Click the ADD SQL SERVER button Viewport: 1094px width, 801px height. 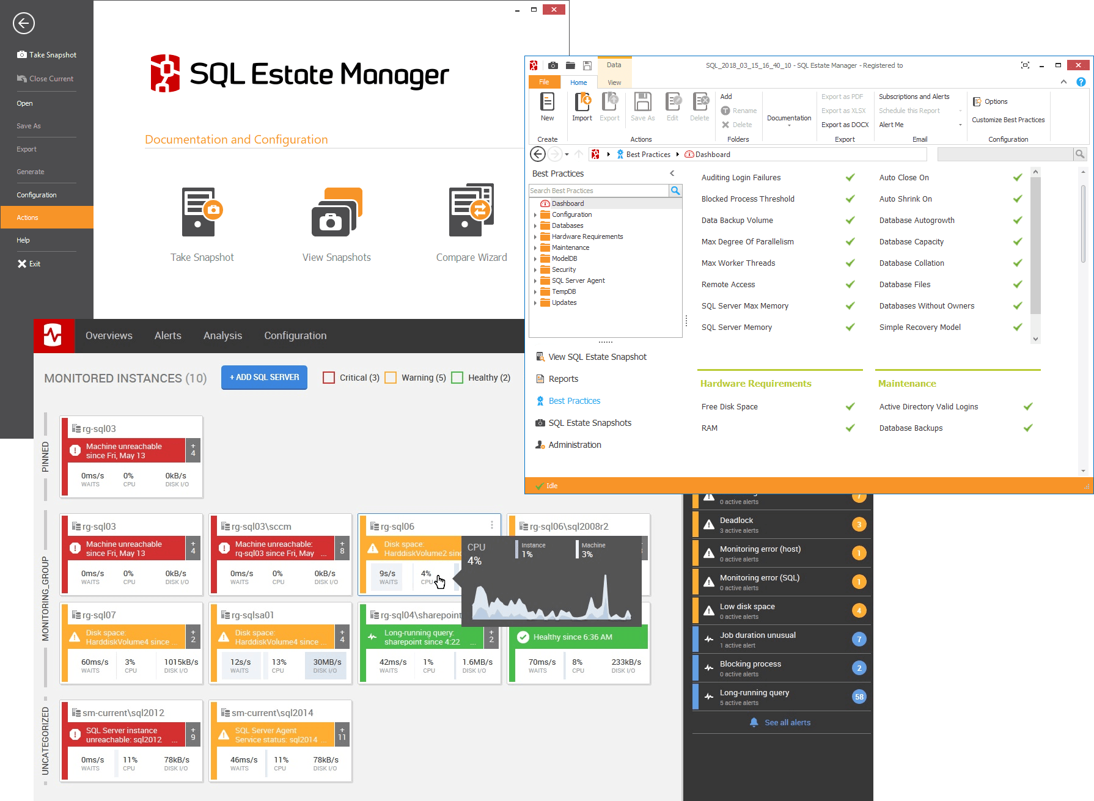[264, 378]
